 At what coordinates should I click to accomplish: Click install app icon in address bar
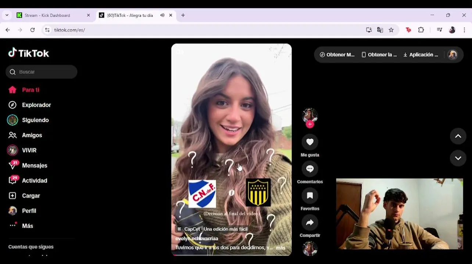click(369, 30)
